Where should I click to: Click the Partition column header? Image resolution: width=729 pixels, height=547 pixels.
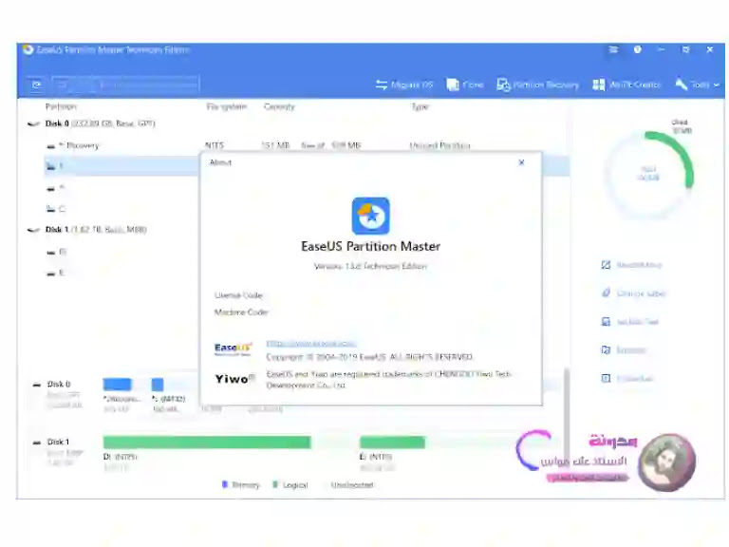click(x=61, y=106)
